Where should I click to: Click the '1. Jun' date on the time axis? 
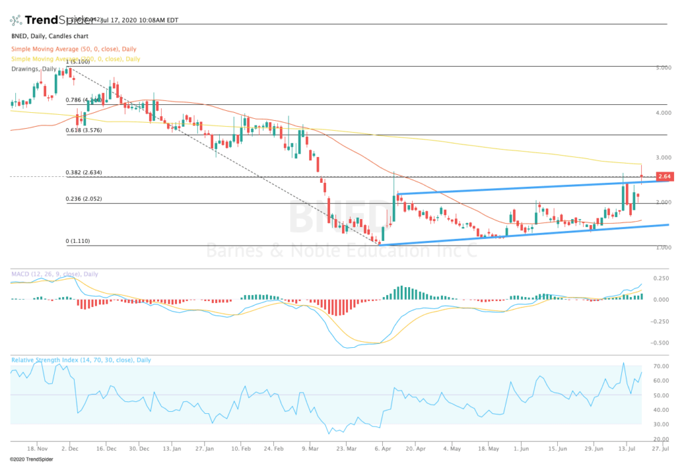point(521,448)
